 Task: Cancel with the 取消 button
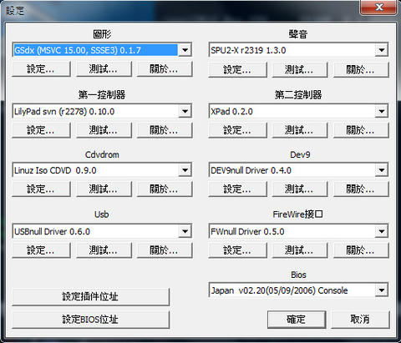click(x=360, y=320)
